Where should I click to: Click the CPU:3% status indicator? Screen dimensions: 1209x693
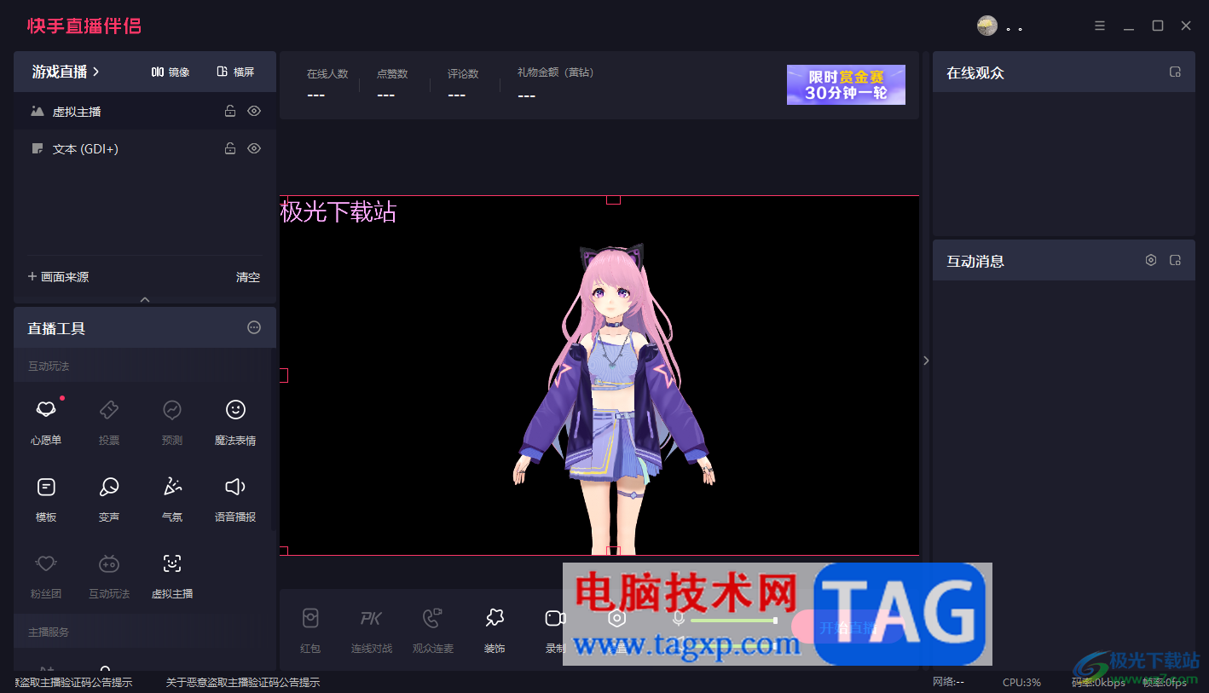coord(1021,682)
